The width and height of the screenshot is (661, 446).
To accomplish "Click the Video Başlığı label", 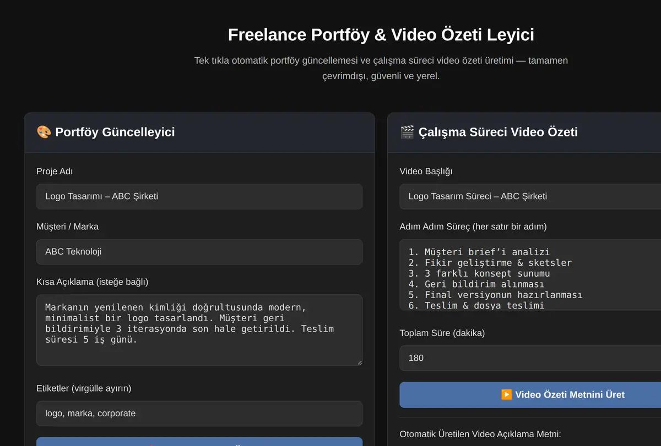I will [x=426, y=171].
